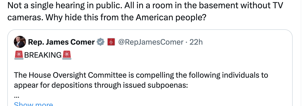This screenshot has height=106, width=303.
Task: Click the word BREAKING in quoted tweet
Action: coord(43,55)
